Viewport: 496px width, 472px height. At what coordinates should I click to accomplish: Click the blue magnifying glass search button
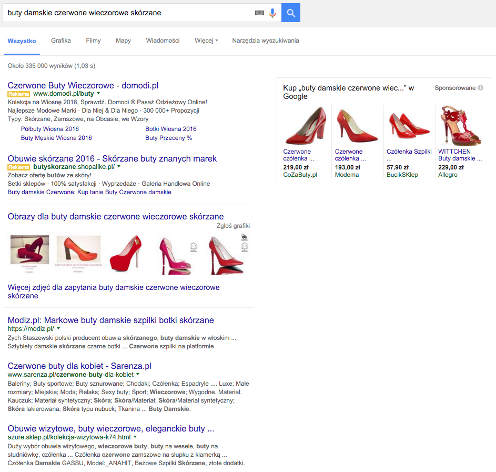(x=291, y=13)
